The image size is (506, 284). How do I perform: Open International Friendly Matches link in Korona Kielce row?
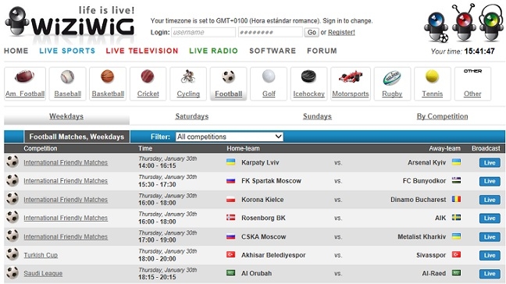pos(66,200)
